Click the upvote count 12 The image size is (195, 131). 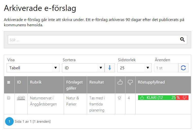119,98
